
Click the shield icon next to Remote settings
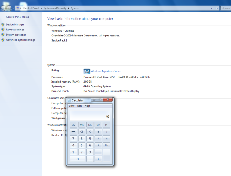pyautogui.click(x=3, y=30)
